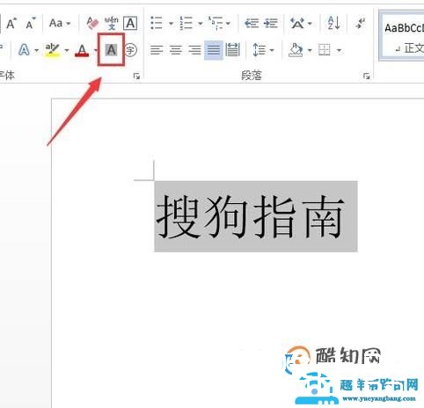Expand the Multilevel List dropdown arrow
424x408 pixels.
tap(228, 24)
